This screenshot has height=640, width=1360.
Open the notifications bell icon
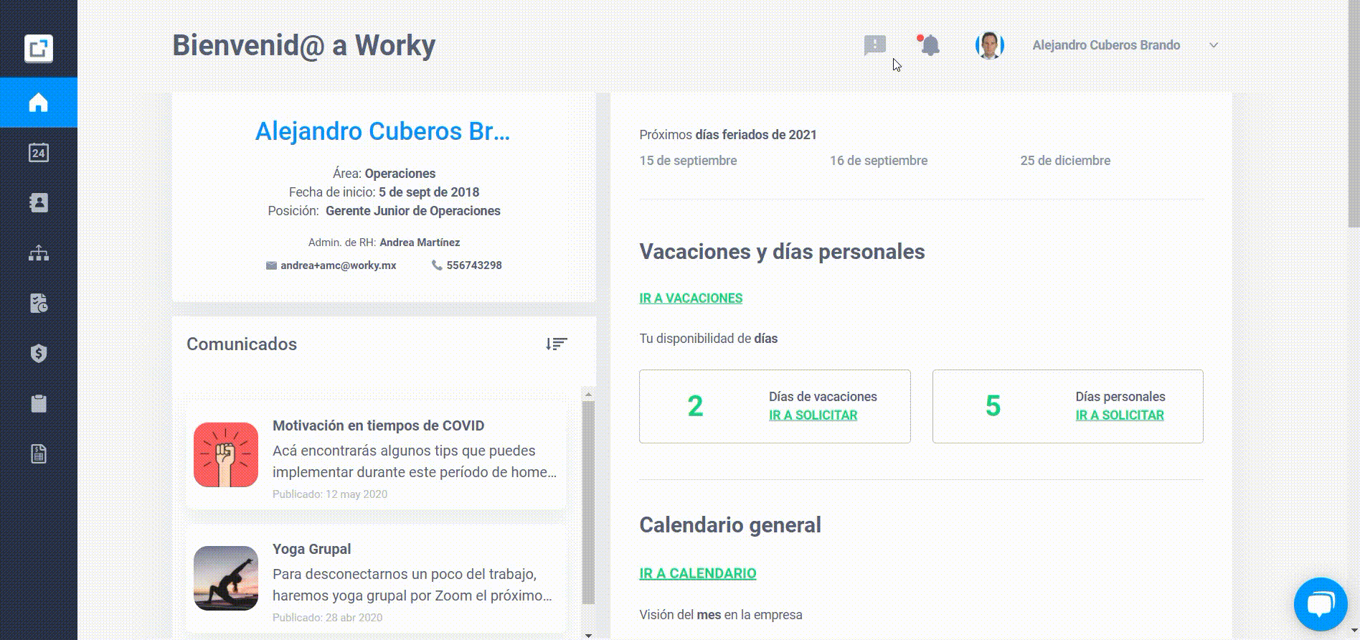(x=930, y=45)
